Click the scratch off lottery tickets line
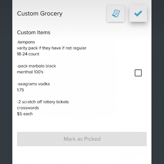This screenshot has height=164, width=164. click(43, 102)
